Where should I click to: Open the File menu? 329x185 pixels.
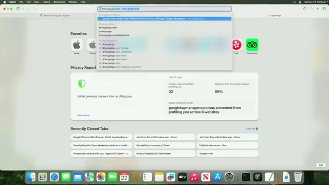pos(21,2)
